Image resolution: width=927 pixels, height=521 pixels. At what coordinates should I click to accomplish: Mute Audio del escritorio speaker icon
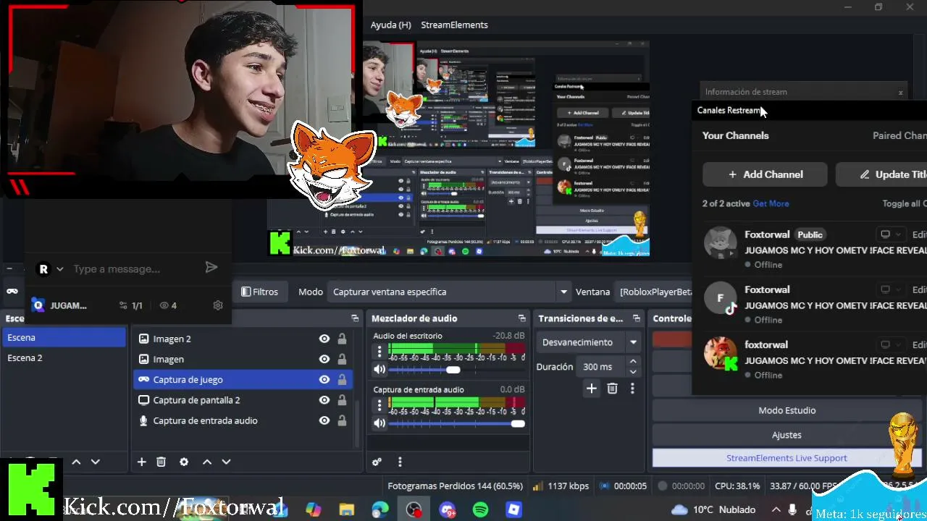(379, 370)
